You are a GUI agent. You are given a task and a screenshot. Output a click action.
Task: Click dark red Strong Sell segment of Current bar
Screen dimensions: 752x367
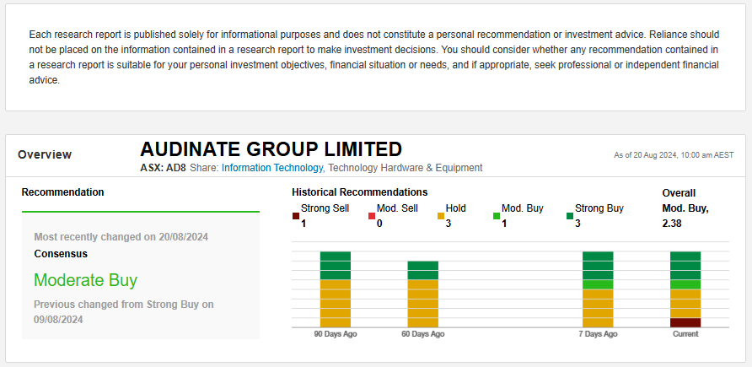pos(685,322)
